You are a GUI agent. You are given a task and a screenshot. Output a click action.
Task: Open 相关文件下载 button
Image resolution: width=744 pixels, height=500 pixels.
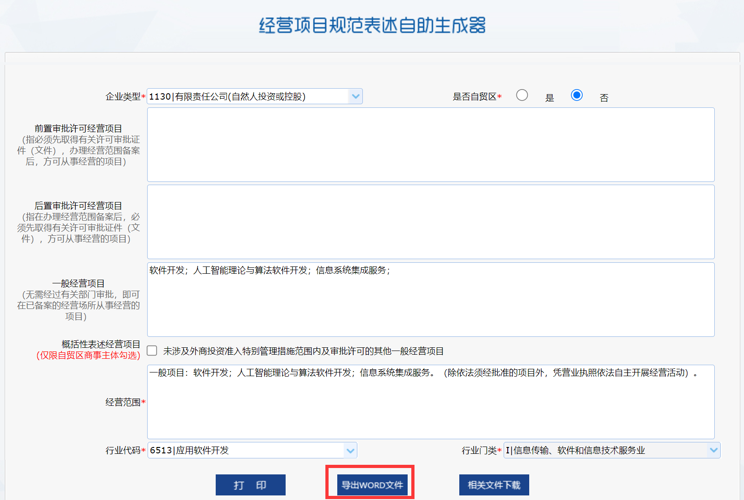tap(494, 485)
